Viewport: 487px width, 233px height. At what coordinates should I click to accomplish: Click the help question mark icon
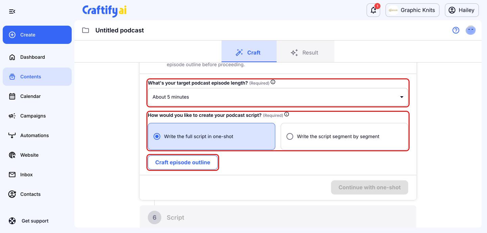456,30
